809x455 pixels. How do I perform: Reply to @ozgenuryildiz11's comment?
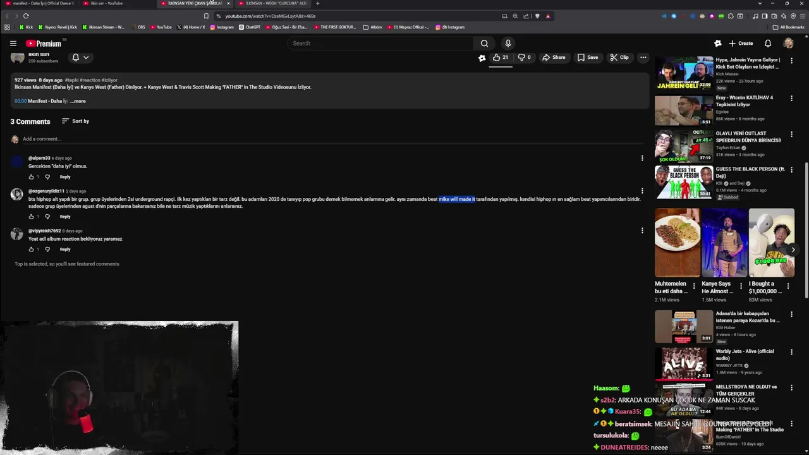click(x=65, y=217)
